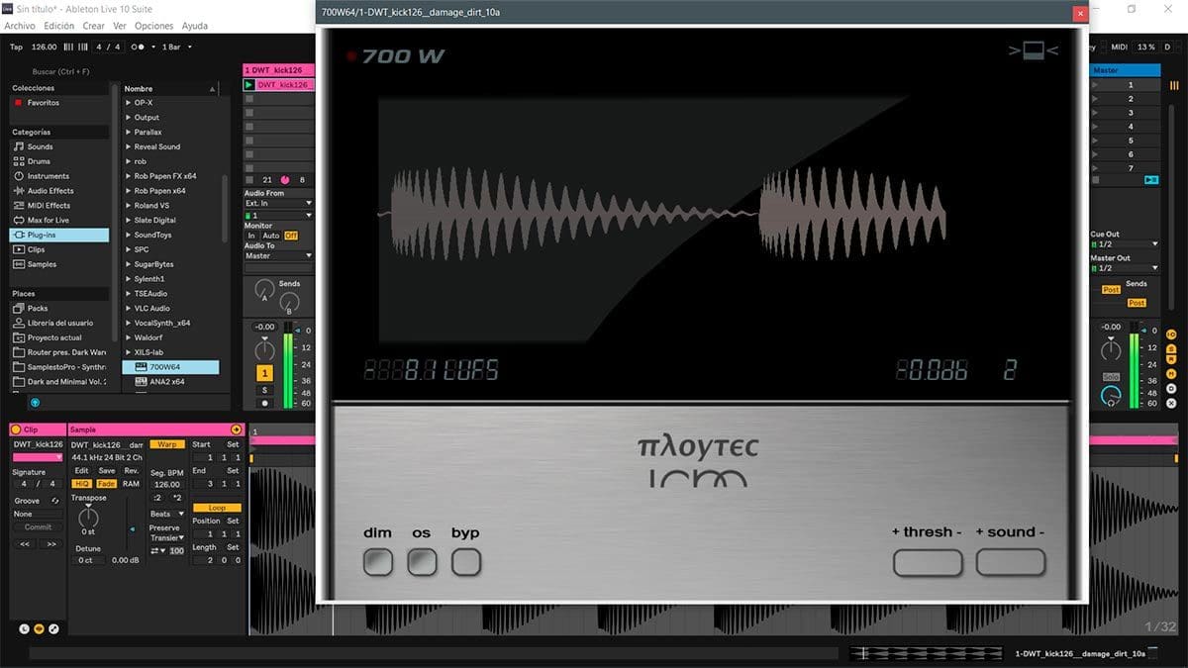
Task: Open the Opciones menu
Action: 153,26
